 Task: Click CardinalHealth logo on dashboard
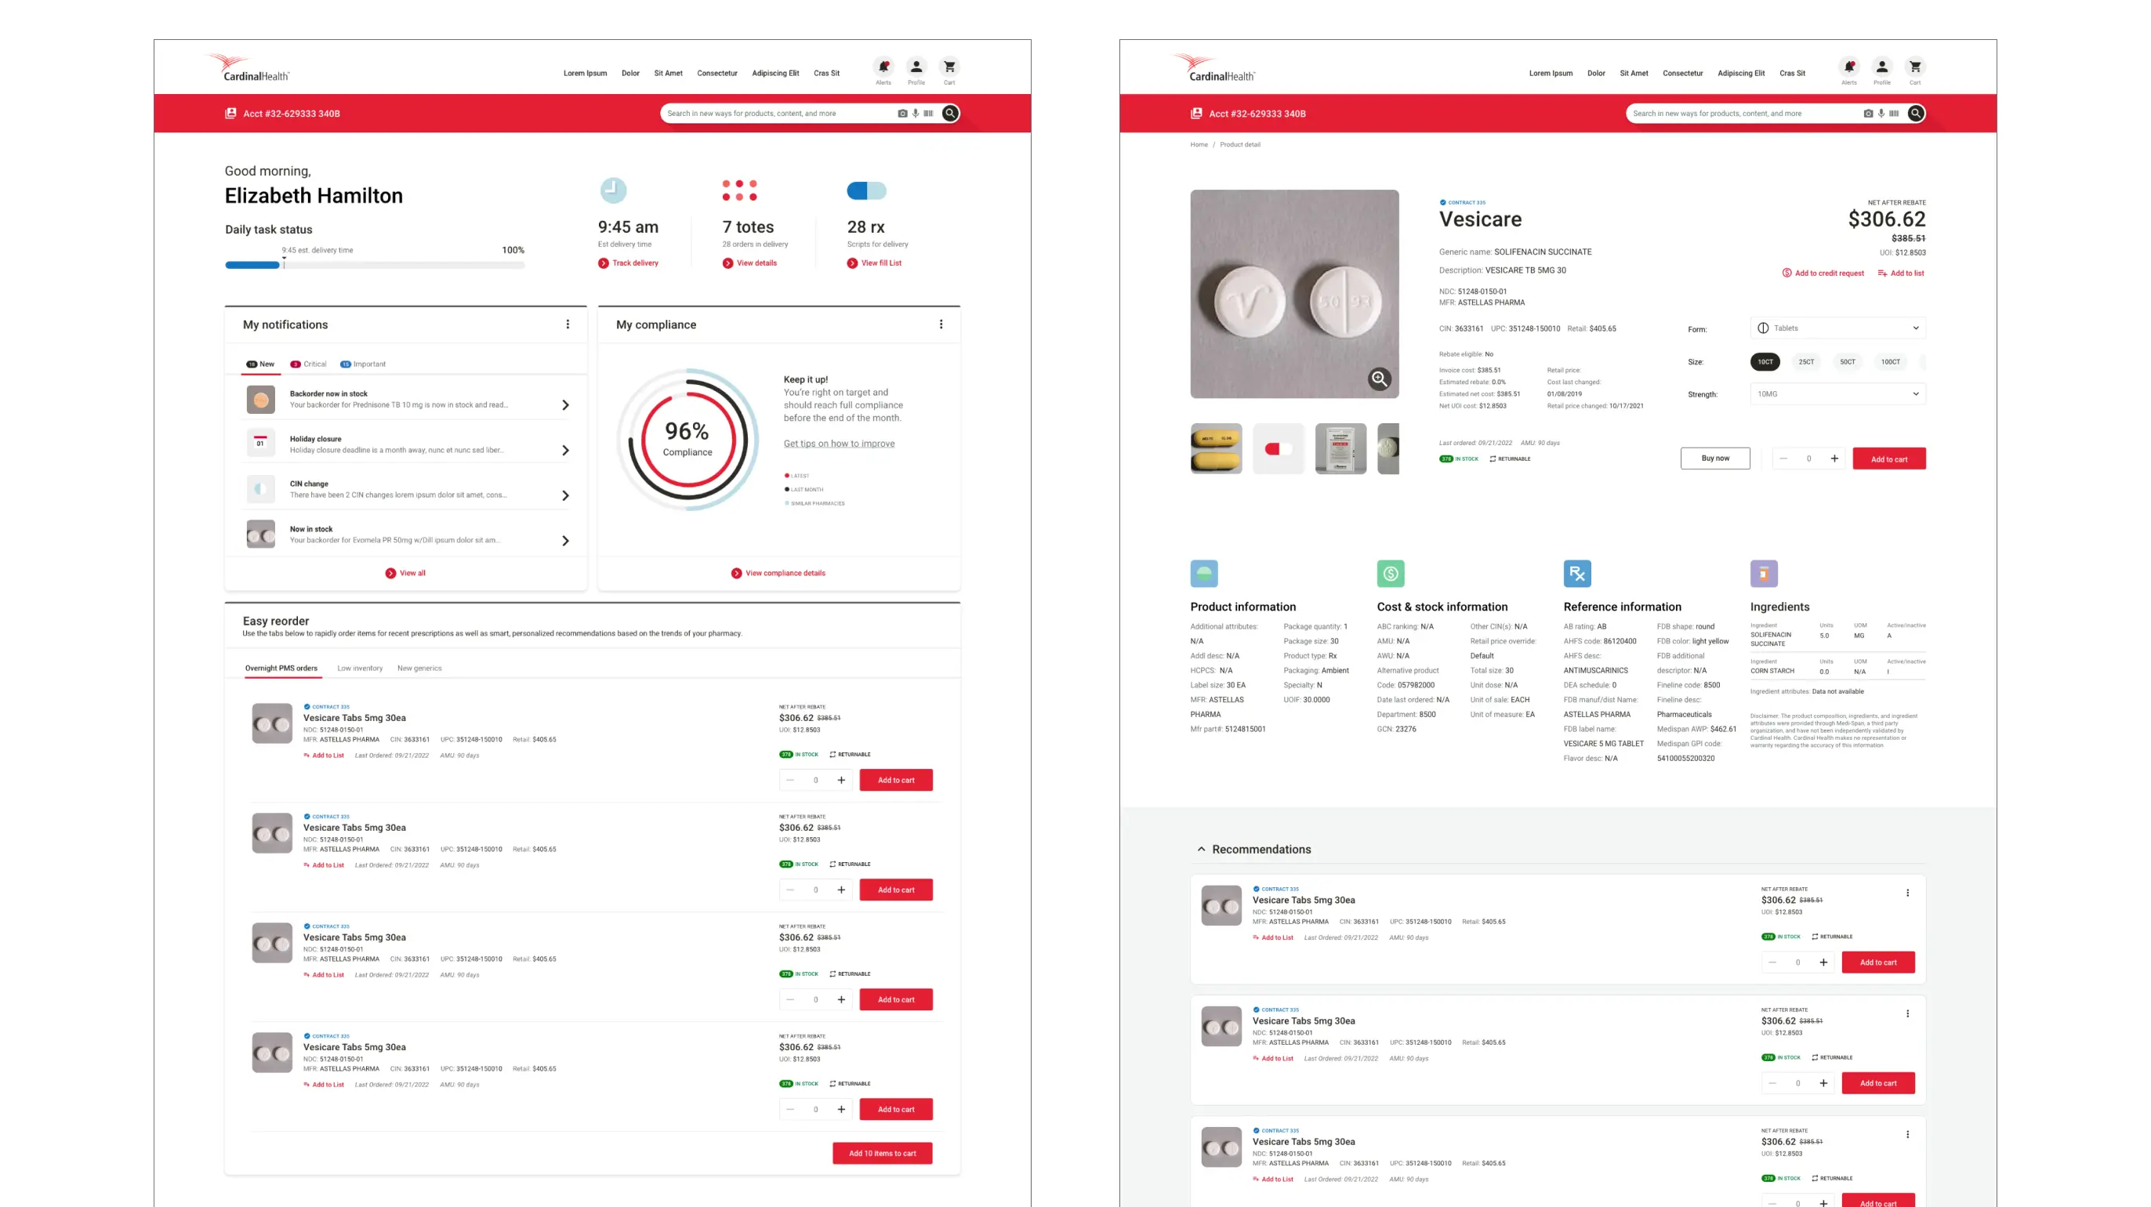point(247,67)
